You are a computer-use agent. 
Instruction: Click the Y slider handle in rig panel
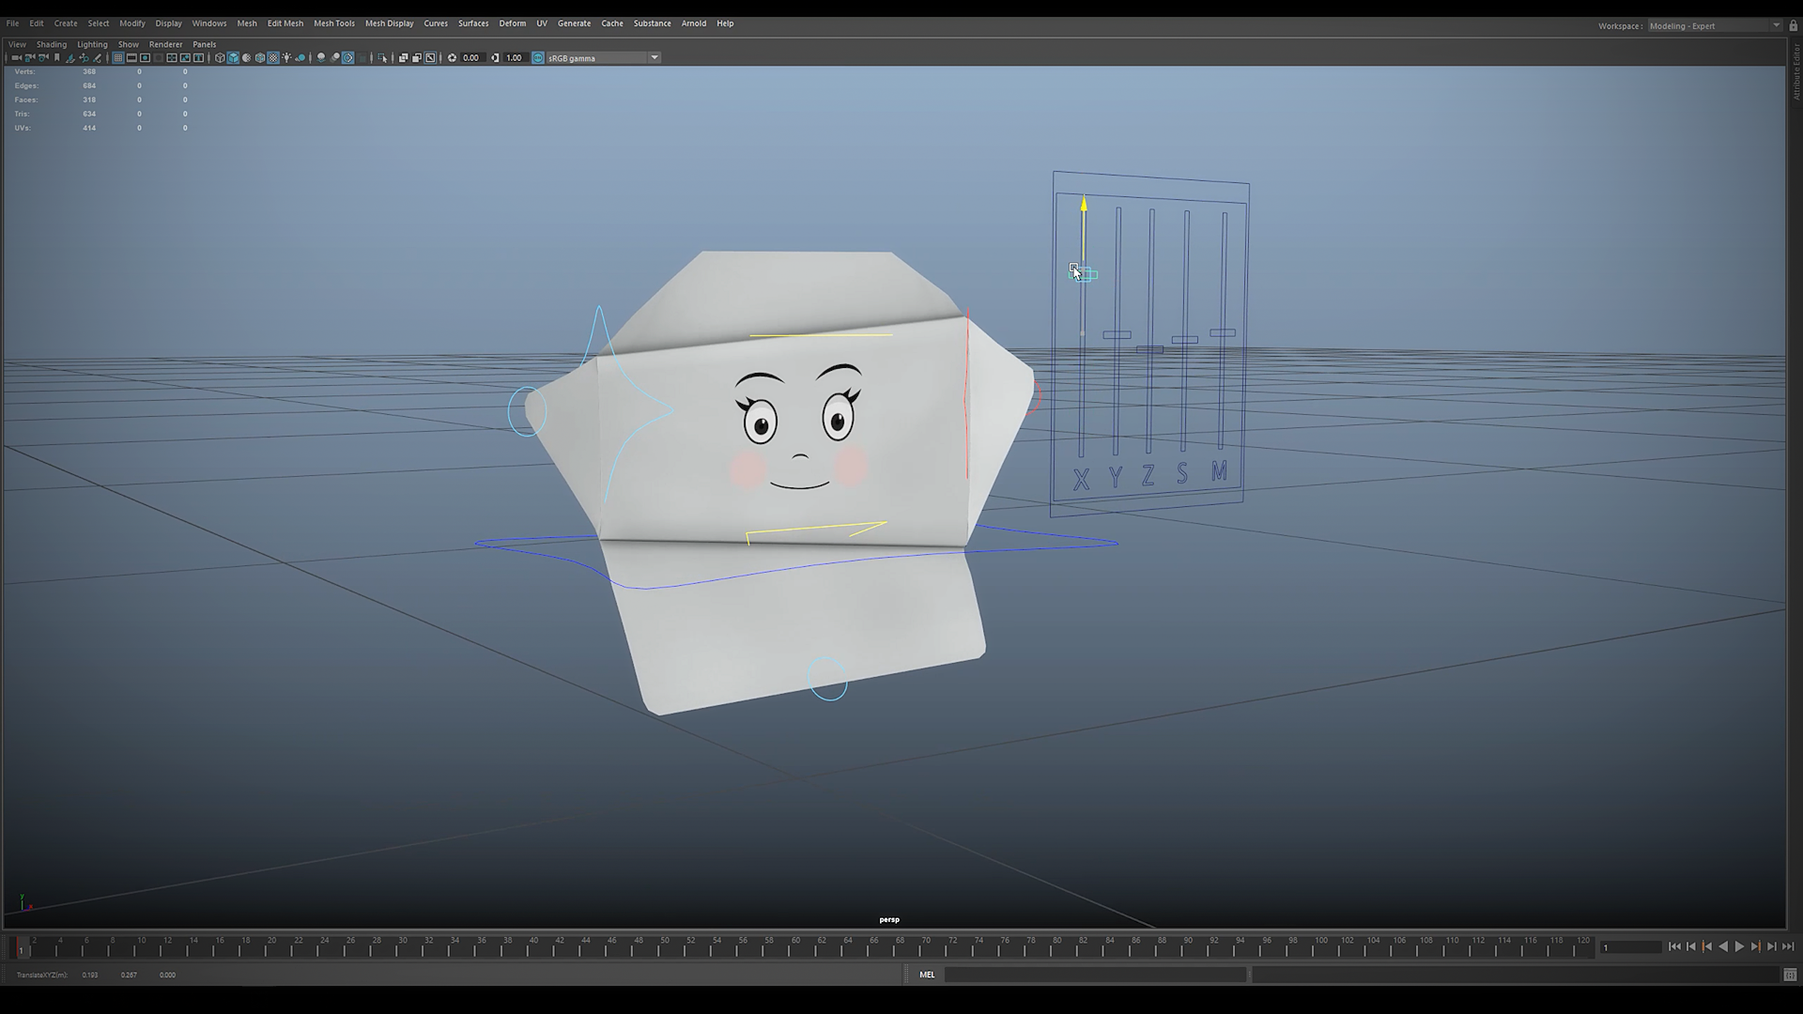pyautogui.click(x=1117, y=334)
